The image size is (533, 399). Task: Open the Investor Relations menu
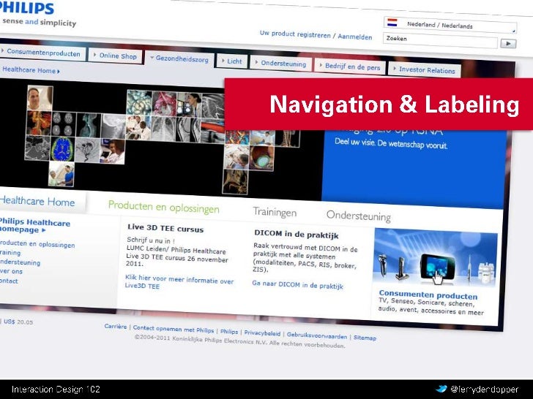click(x=425, y=70)
